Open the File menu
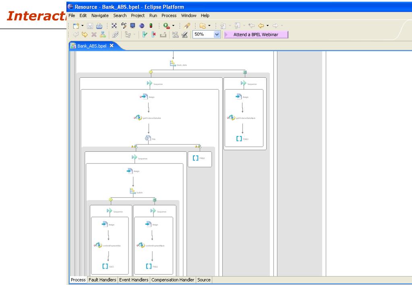The height and width of the screenshot is (285, 412). pyautogui.click(x=72, y=15)
